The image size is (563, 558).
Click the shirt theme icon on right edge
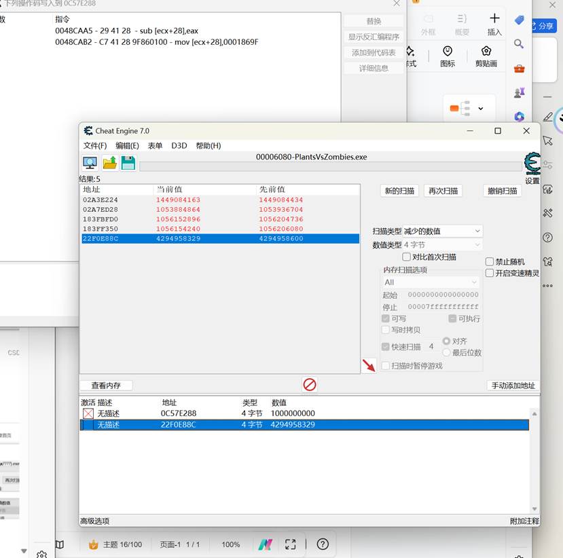coord(547,261)
